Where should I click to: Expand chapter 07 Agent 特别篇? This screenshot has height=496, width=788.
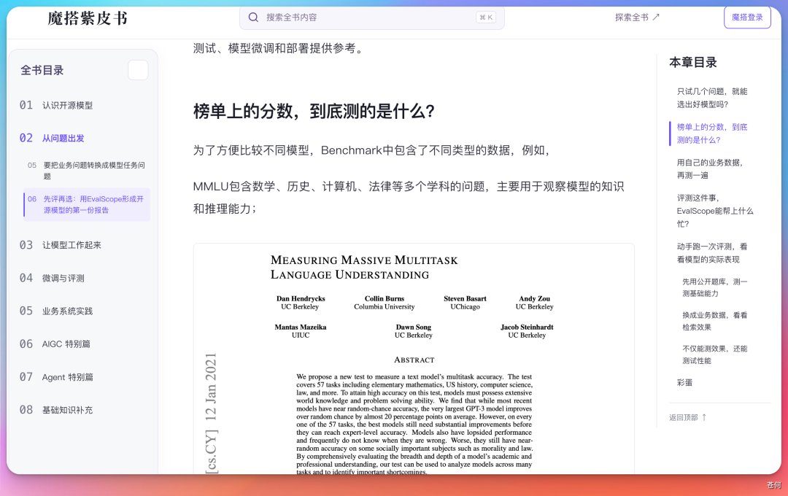56,377
